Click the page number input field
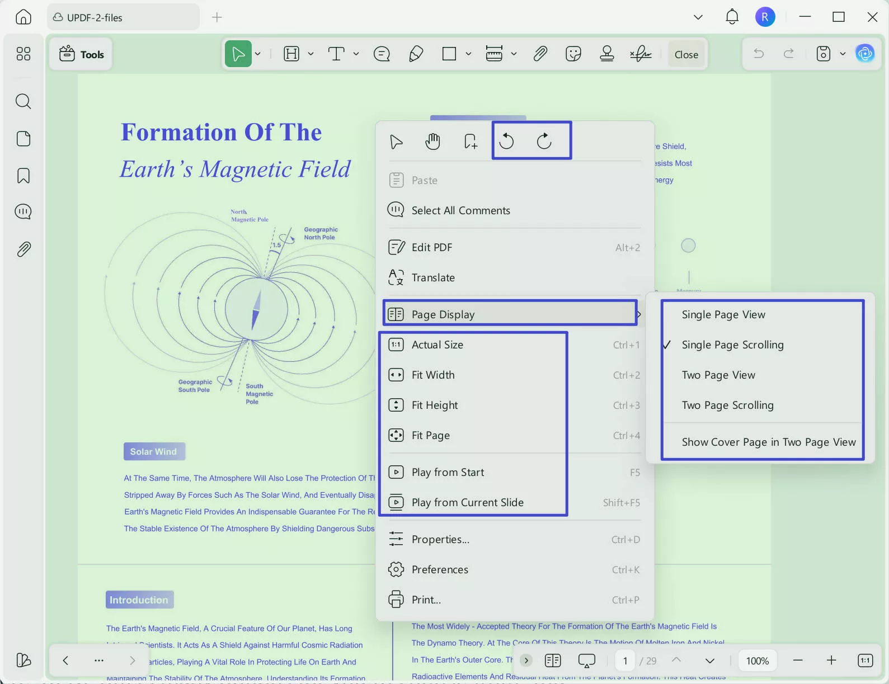The width and height of the screenshot is (889, 684). coord(625,661)
